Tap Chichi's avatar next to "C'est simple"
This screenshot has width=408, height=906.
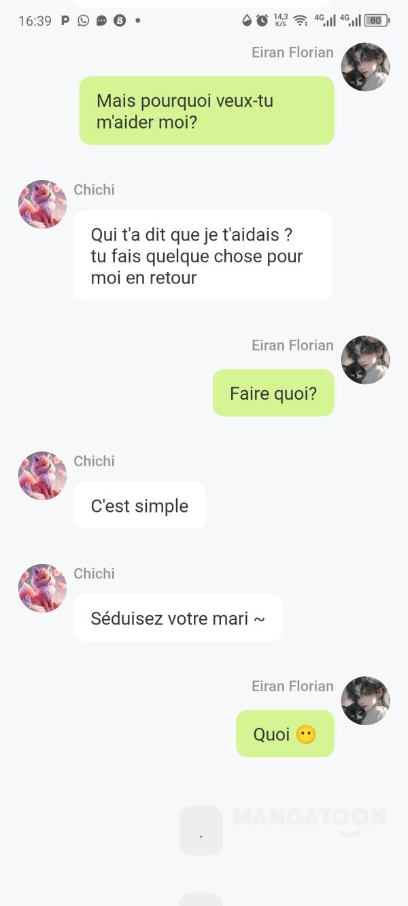pos(42,476)
